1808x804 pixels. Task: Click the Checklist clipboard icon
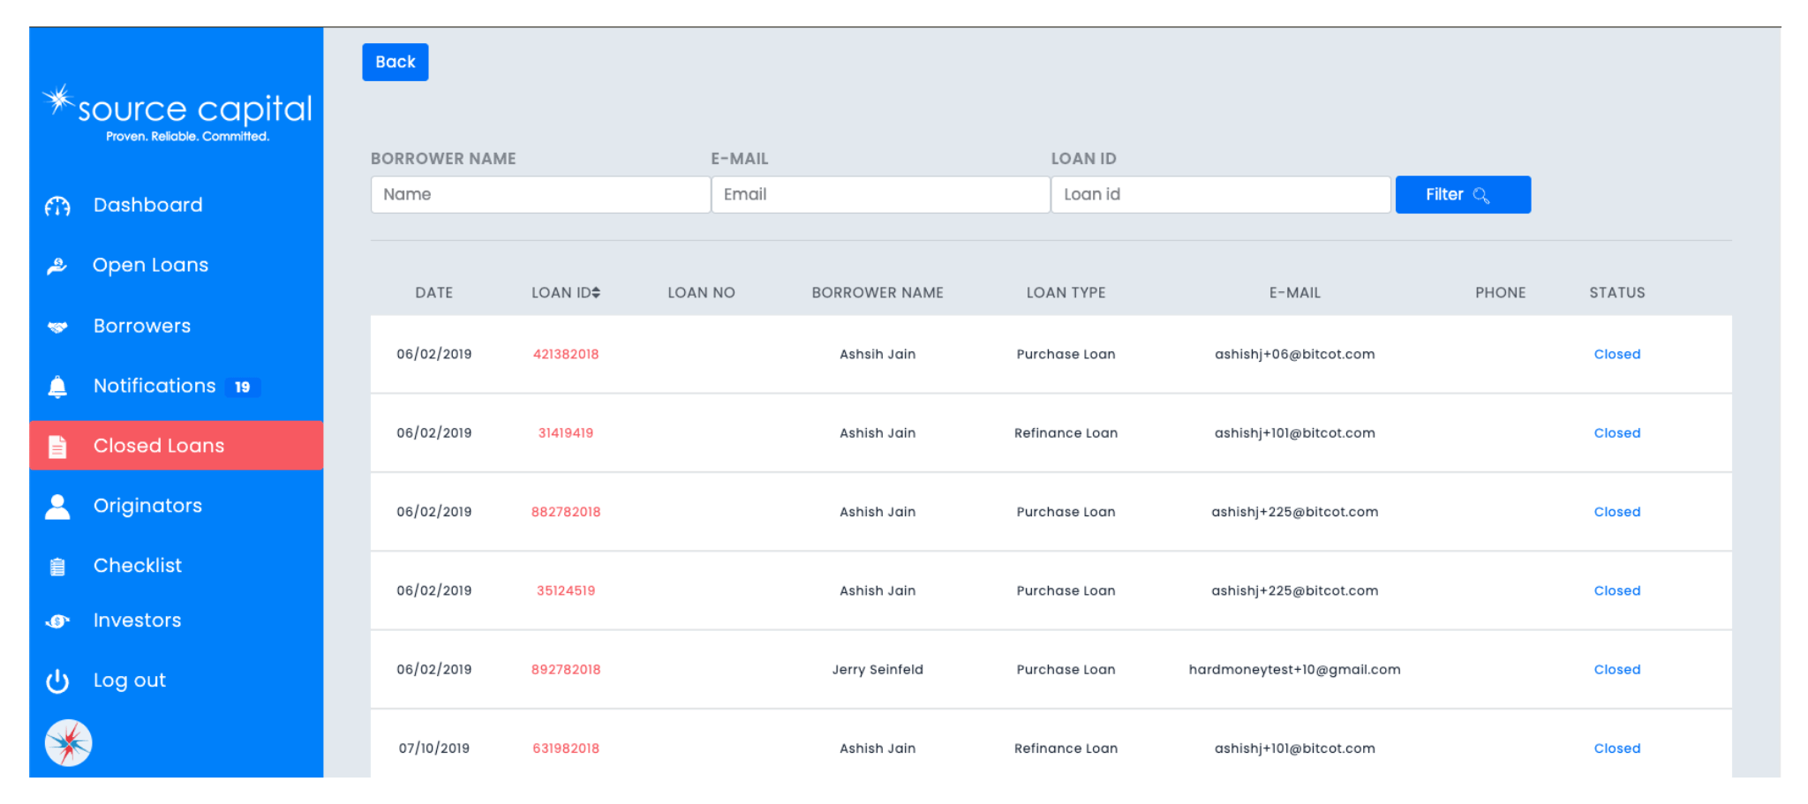57,567
